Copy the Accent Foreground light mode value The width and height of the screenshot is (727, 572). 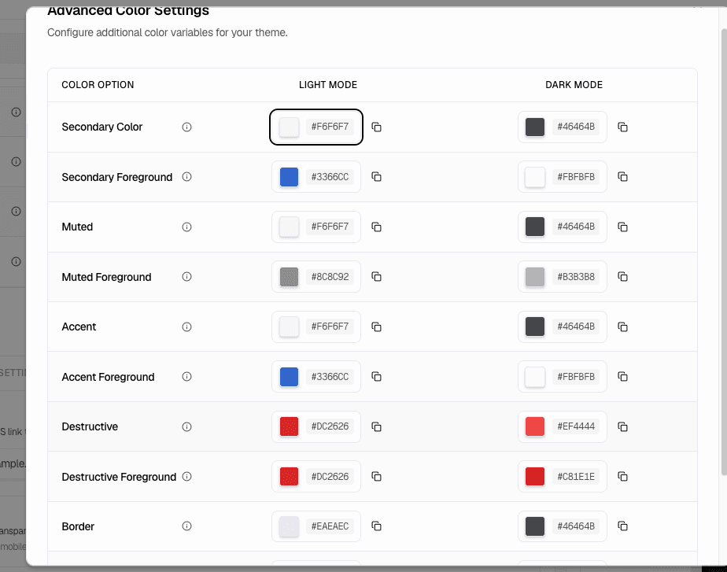tap(377, 376)
